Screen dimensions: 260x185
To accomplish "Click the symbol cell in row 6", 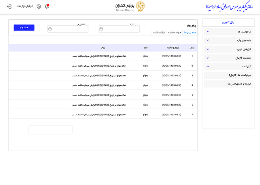I will (x=145, y=105).
